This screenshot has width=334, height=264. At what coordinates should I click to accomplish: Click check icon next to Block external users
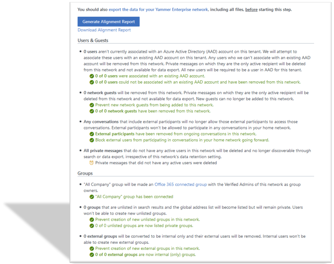click(92, 140)
